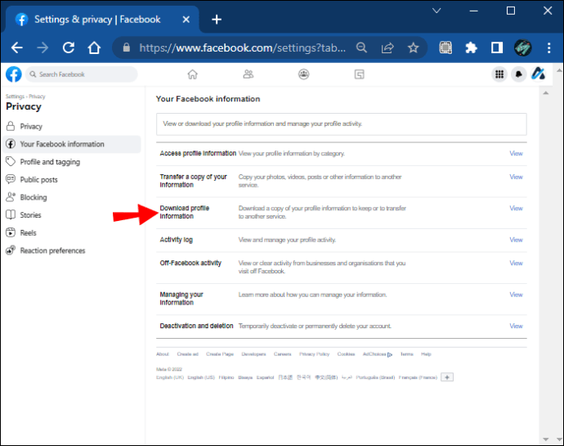
Task: Reload the page in Chrome
Action: [x=69, y=48]
